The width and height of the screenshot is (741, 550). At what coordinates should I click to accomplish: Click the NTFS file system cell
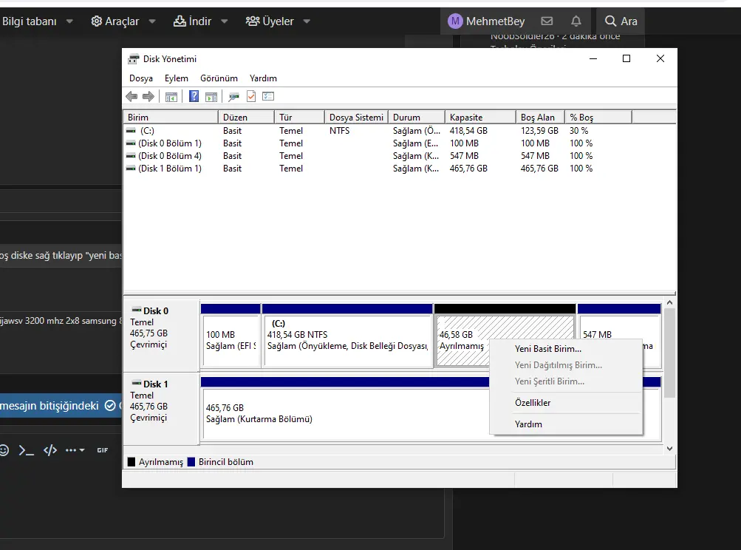339,131
